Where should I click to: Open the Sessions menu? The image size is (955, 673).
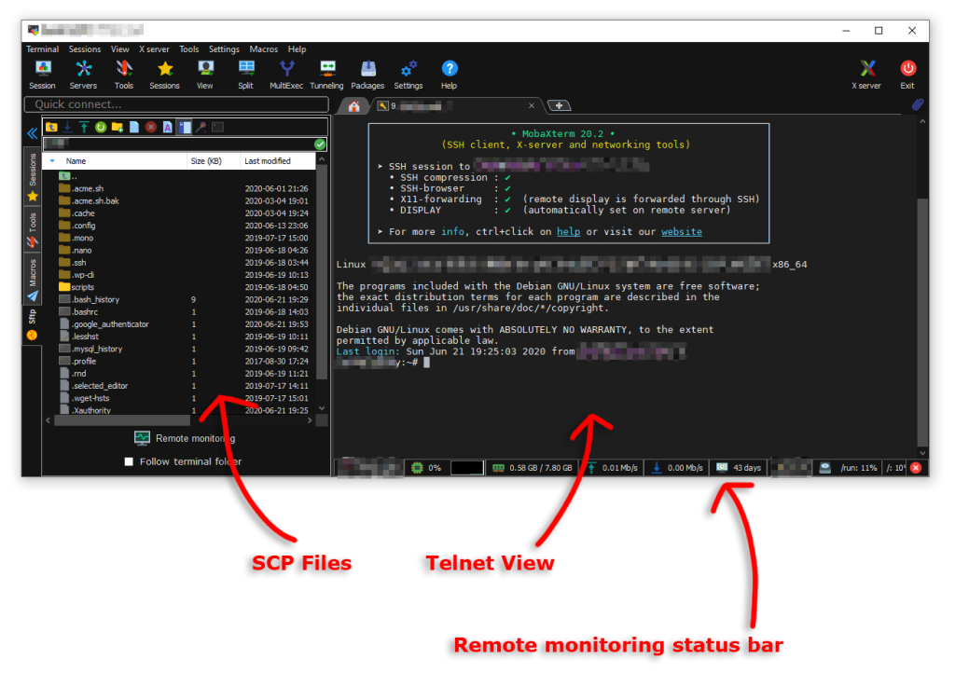[x=85, y=49]
